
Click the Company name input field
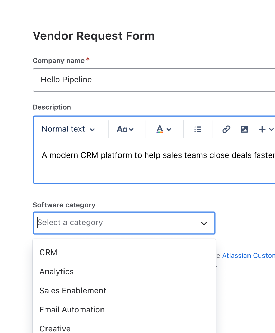153,80
